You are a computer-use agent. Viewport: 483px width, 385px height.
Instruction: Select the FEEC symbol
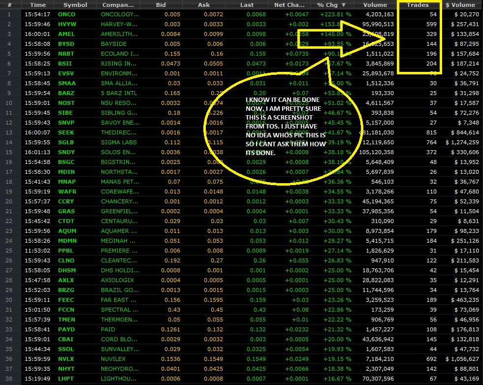point(66,300)
